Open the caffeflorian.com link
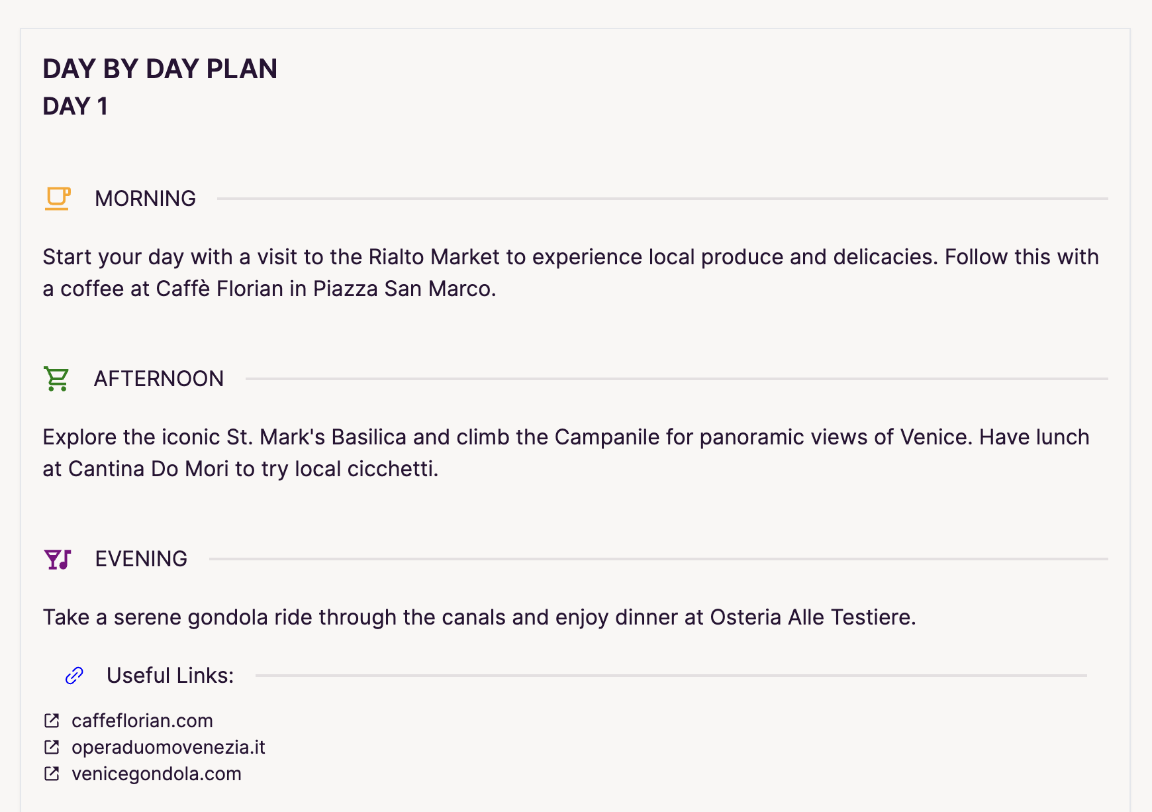This screenshot has height=812, width=1152. 142,721
